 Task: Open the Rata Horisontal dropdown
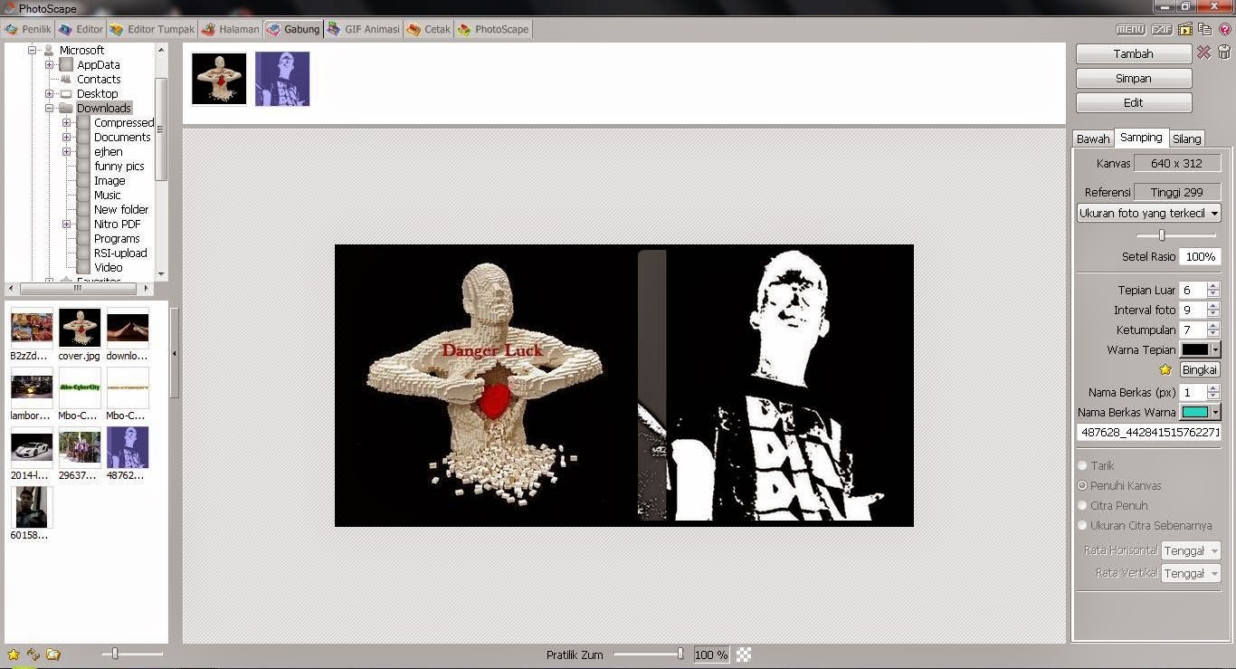[x=1192, y=550]
